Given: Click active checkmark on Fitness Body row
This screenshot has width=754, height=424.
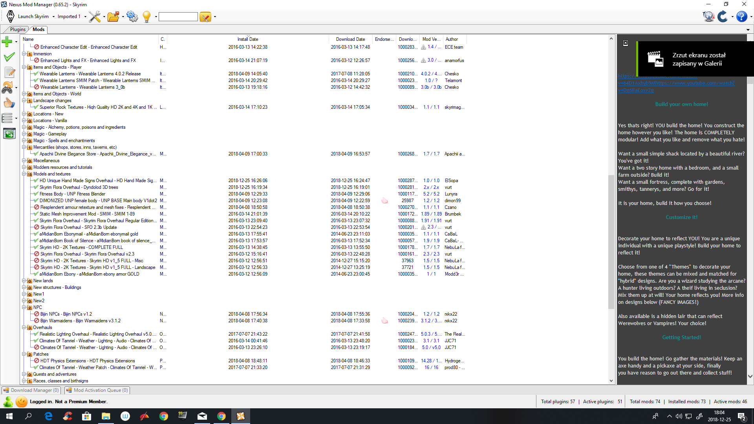Looking at the screenshot, I should click(36, 194).
